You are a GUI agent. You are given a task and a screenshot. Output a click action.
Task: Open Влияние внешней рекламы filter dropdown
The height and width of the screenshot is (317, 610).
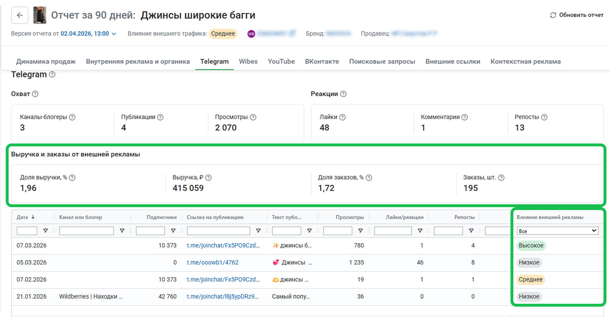coord(557,231)
